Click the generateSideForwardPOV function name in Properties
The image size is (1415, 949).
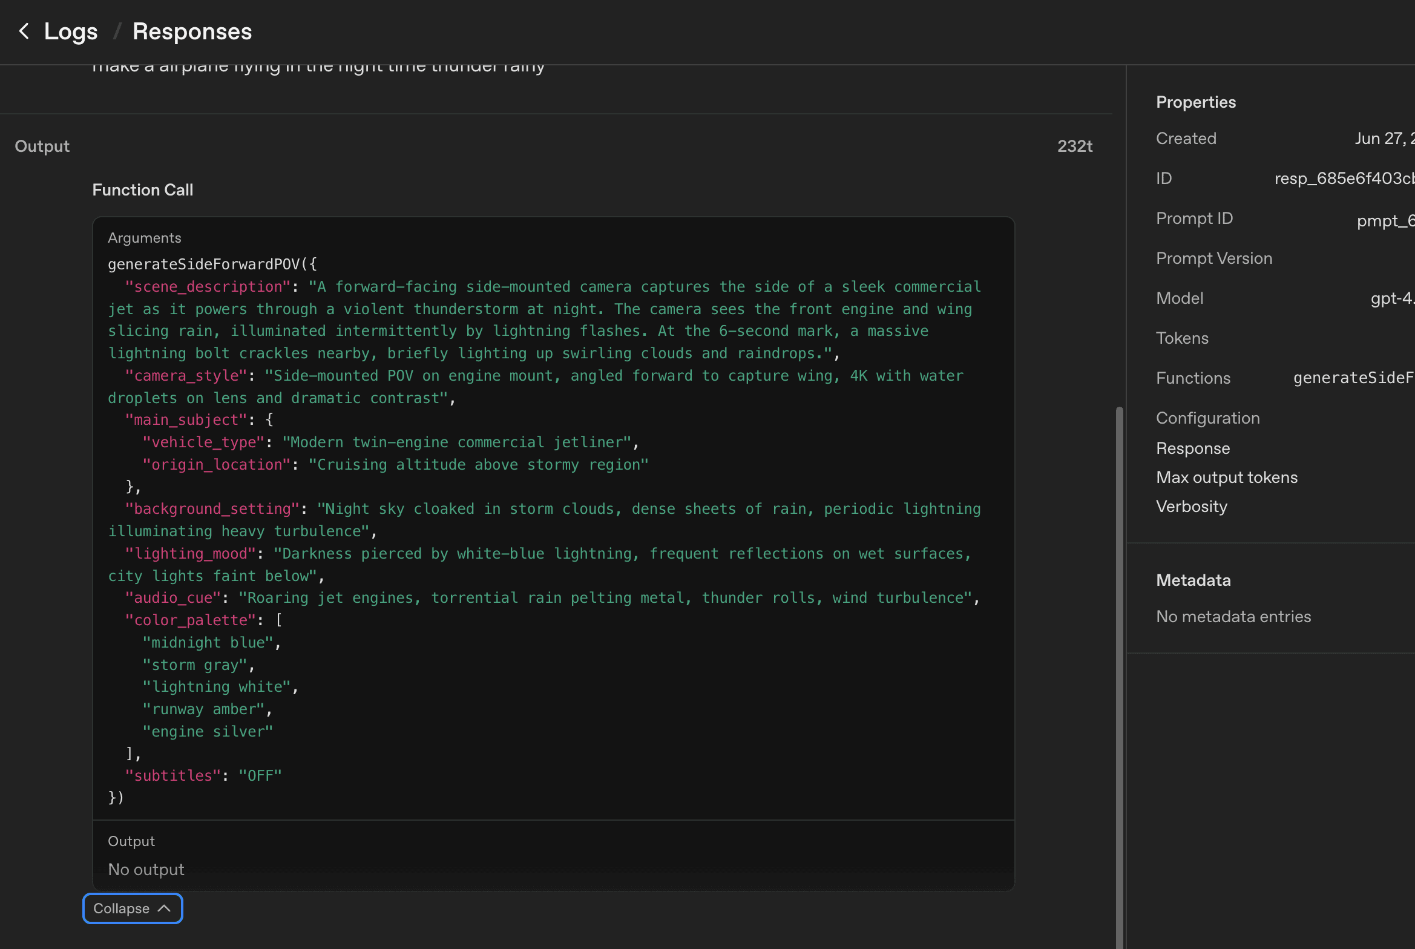click(x=1353, y=378)
